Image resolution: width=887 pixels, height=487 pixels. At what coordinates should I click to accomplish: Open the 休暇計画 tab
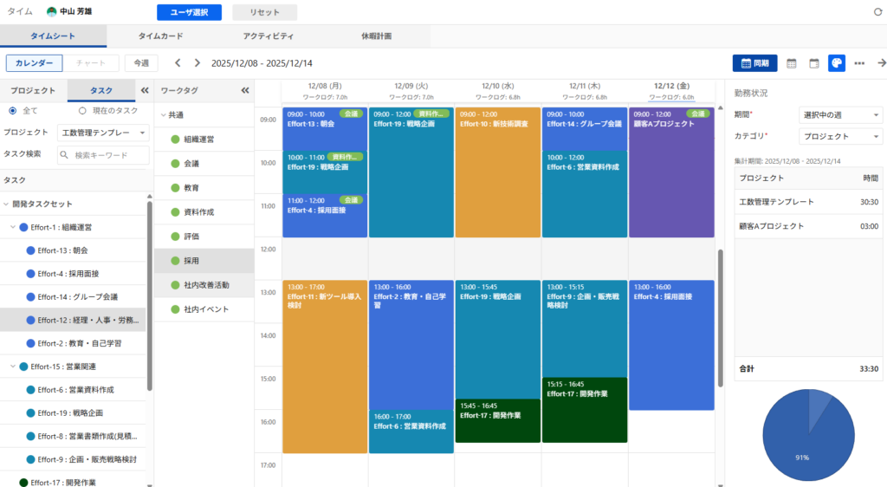coord(376,36)
